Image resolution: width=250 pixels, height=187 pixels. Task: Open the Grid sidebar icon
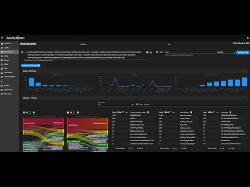2,69
